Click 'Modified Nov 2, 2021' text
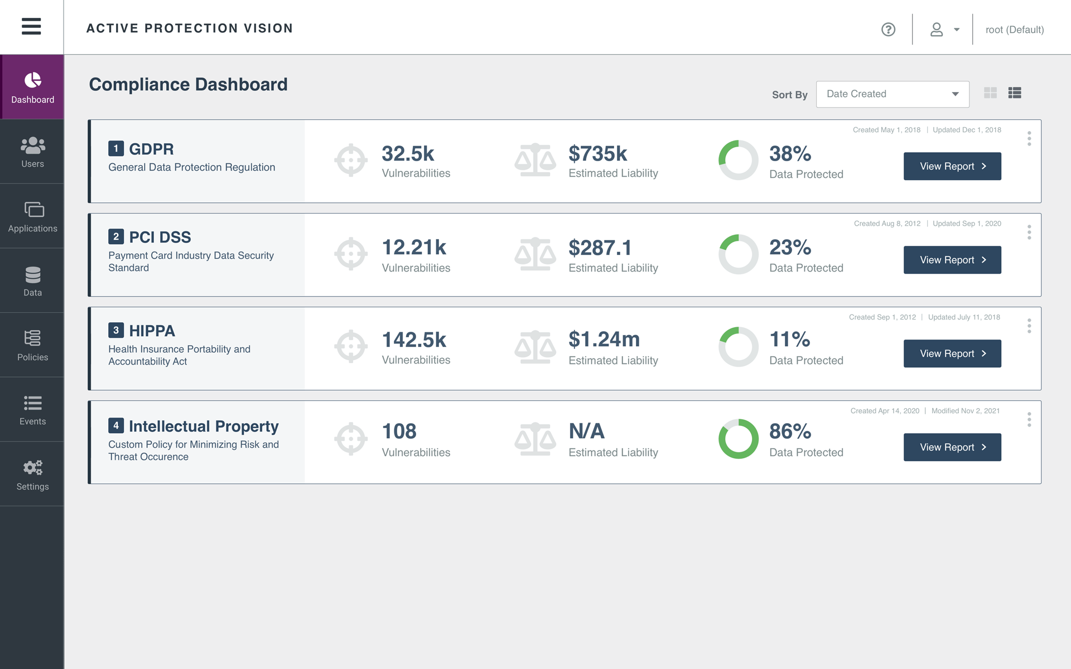The width and height of the screenshot is (1071, 669). coord(966,411)
